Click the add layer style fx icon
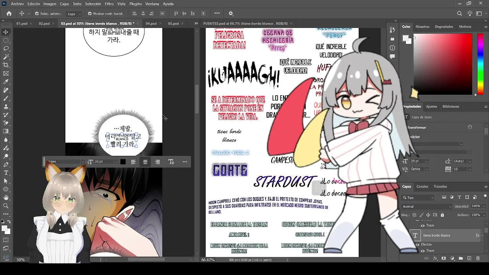 [435, 259]
